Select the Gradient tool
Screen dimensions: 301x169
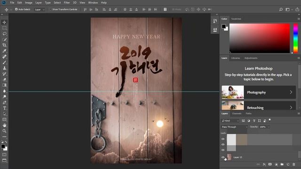click(4, 85)
